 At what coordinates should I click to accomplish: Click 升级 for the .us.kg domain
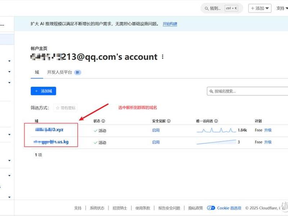click(268, 142)
